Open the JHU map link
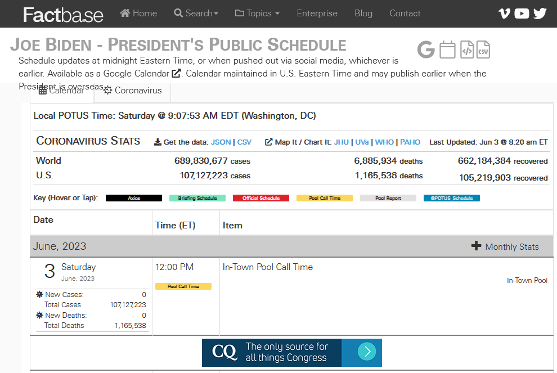Image resolution: width=557 pixels, height=373 pixels. pos(341,142)
